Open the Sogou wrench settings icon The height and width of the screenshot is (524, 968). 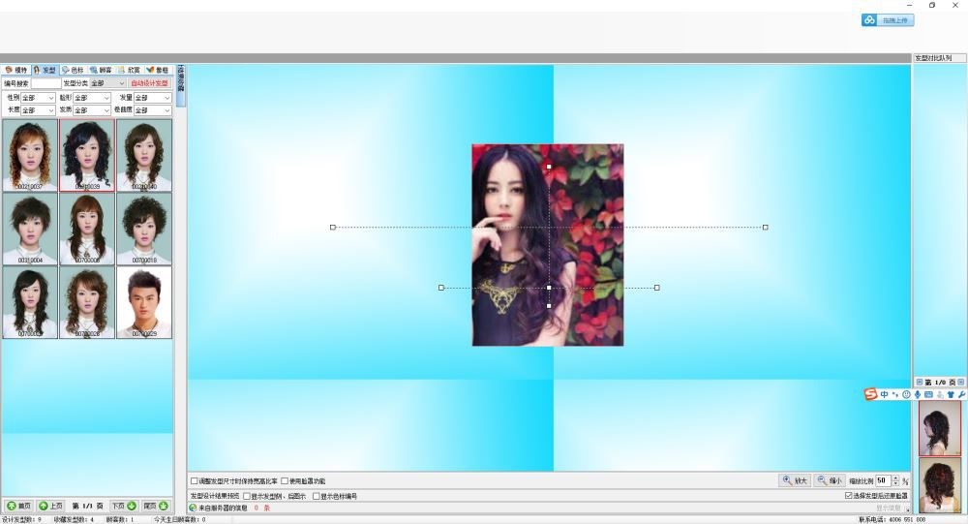[962, 394]
